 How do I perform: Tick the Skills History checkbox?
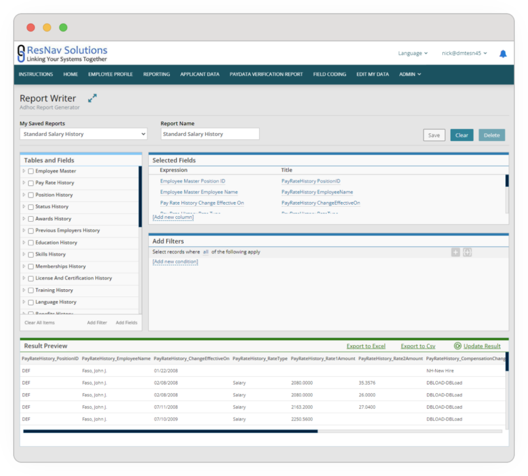[31, 255]
